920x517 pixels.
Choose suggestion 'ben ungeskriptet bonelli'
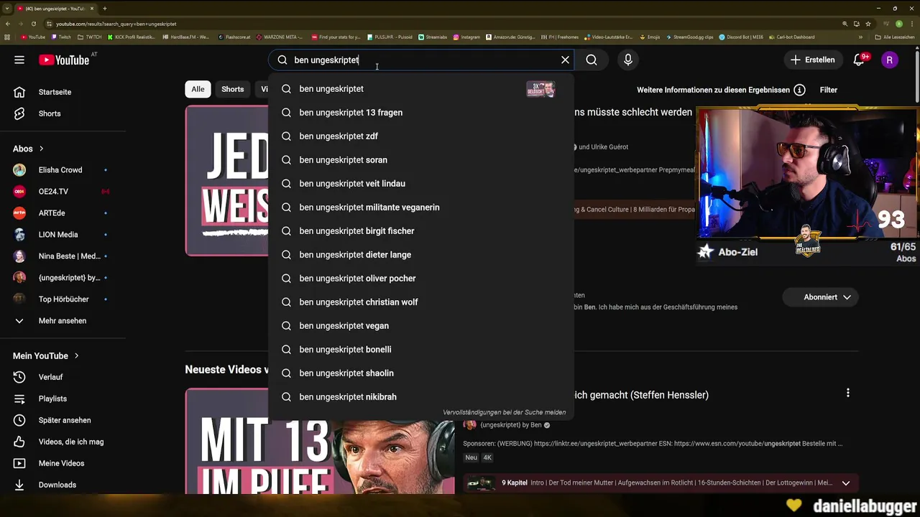pyautogui.click(x=420, y=349)
